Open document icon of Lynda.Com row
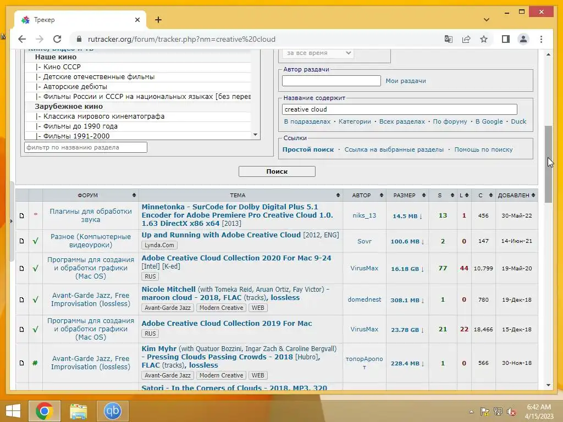 (22, 241)
